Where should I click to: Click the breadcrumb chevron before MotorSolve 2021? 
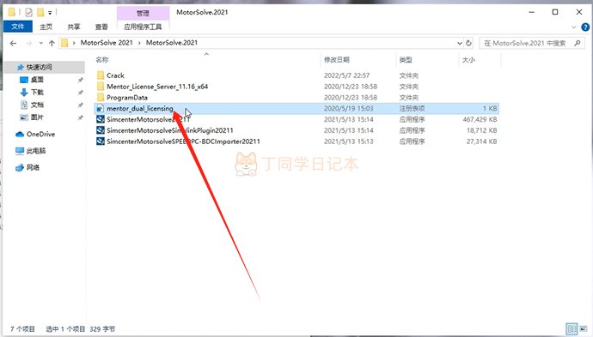pos(74,43)
